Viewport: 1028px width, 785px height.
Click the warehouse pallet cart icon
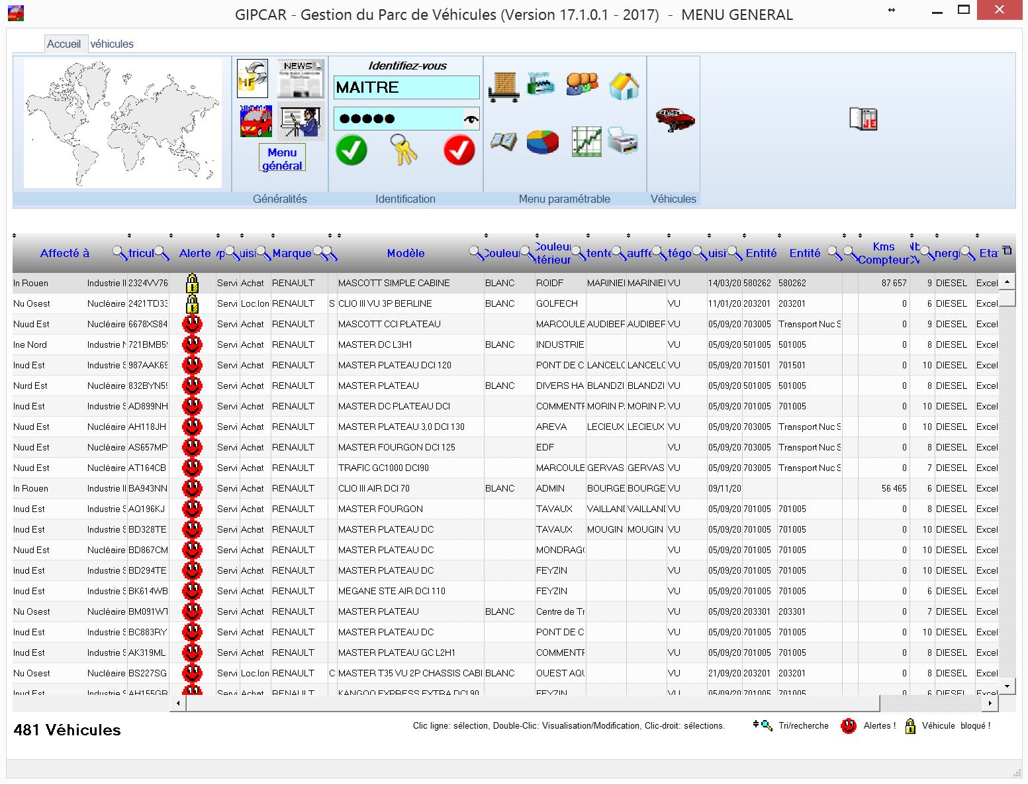tap(504, 86)
